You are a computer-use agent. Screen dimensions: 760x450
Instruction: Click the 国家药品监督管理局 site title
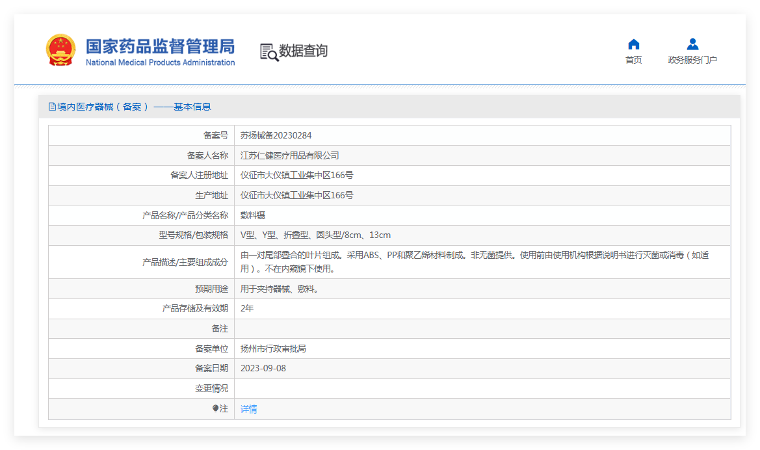[160, 46]
